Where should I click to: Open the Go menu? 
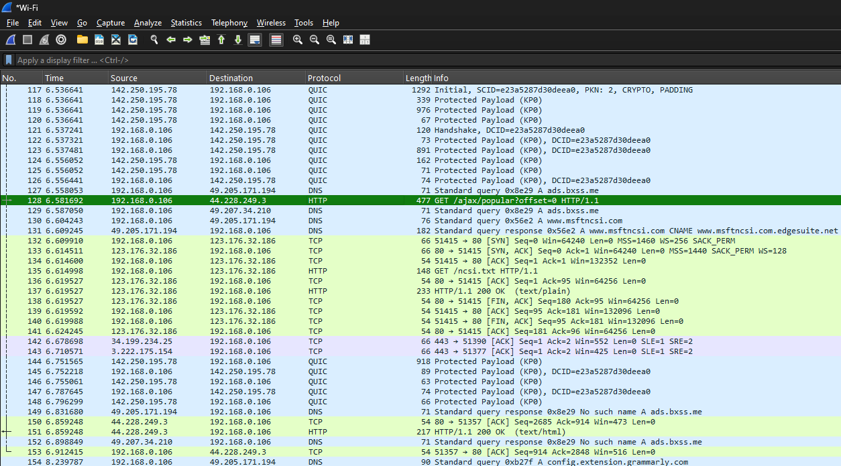[82, 23]
